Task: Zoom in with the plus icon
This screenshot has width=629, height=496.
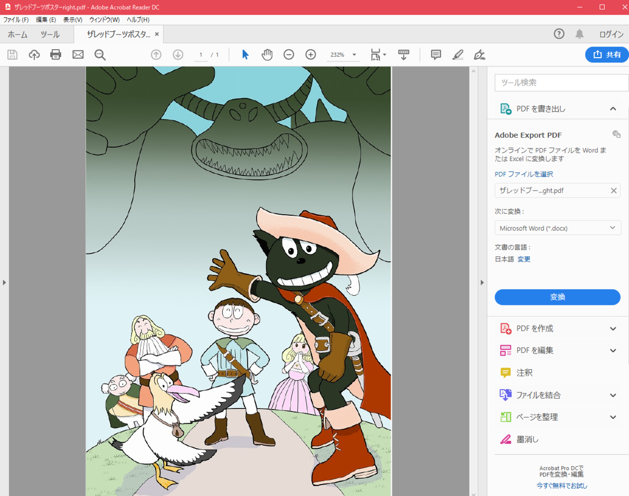Action: click(311, 54)
